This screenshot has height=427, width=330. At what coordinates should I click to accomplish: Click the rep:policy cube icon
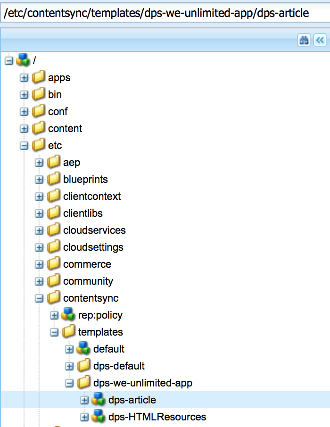[x=68, y=314]
